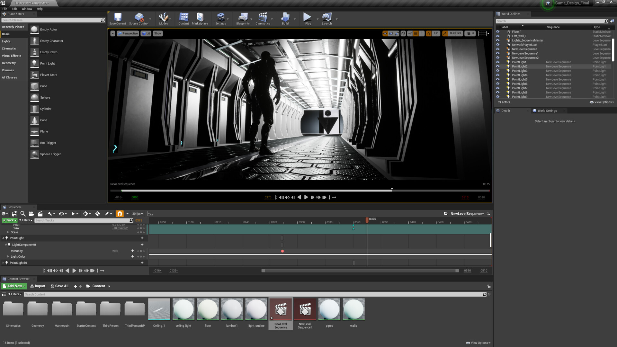Open the 30 fps frame rate dropdown
The image size is (617, 347).
[x=138, y=214]
